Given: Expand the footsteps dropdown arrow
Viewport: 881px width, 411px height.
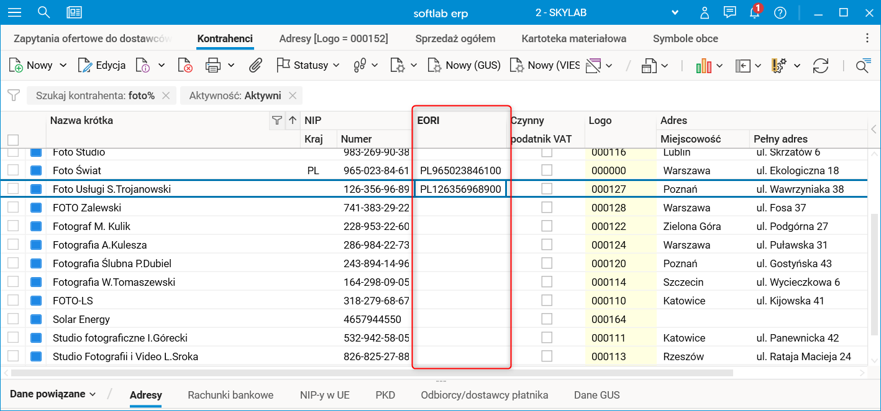Looking at the screenshot, I should (x=375, y=65).
